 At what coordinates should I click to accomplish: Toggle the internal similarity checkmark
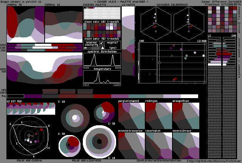(x=102, y=43)
